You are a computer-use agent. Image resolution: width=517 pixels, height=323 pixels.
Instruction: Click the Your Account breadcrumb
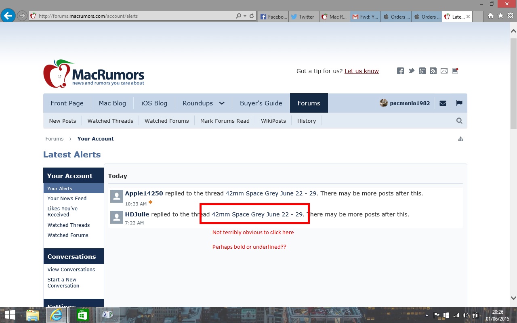click(96, 138)
